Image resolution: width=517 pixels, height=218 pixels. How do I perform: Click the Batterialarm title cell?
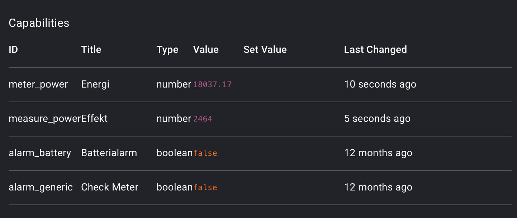pyautogui.click(x=109, y=153)
